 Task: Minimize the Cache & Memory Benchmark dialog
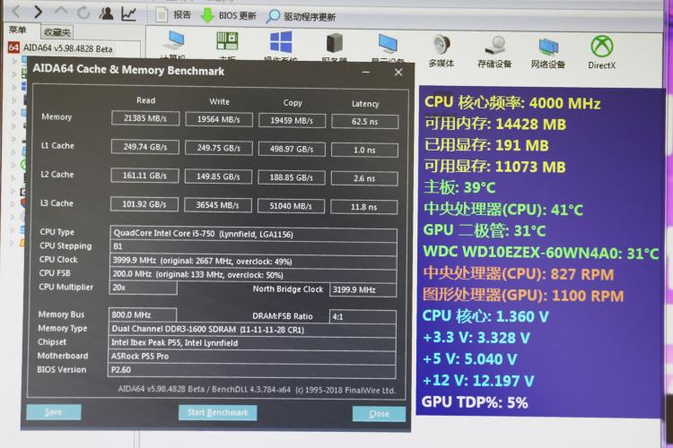coord(366,72)
